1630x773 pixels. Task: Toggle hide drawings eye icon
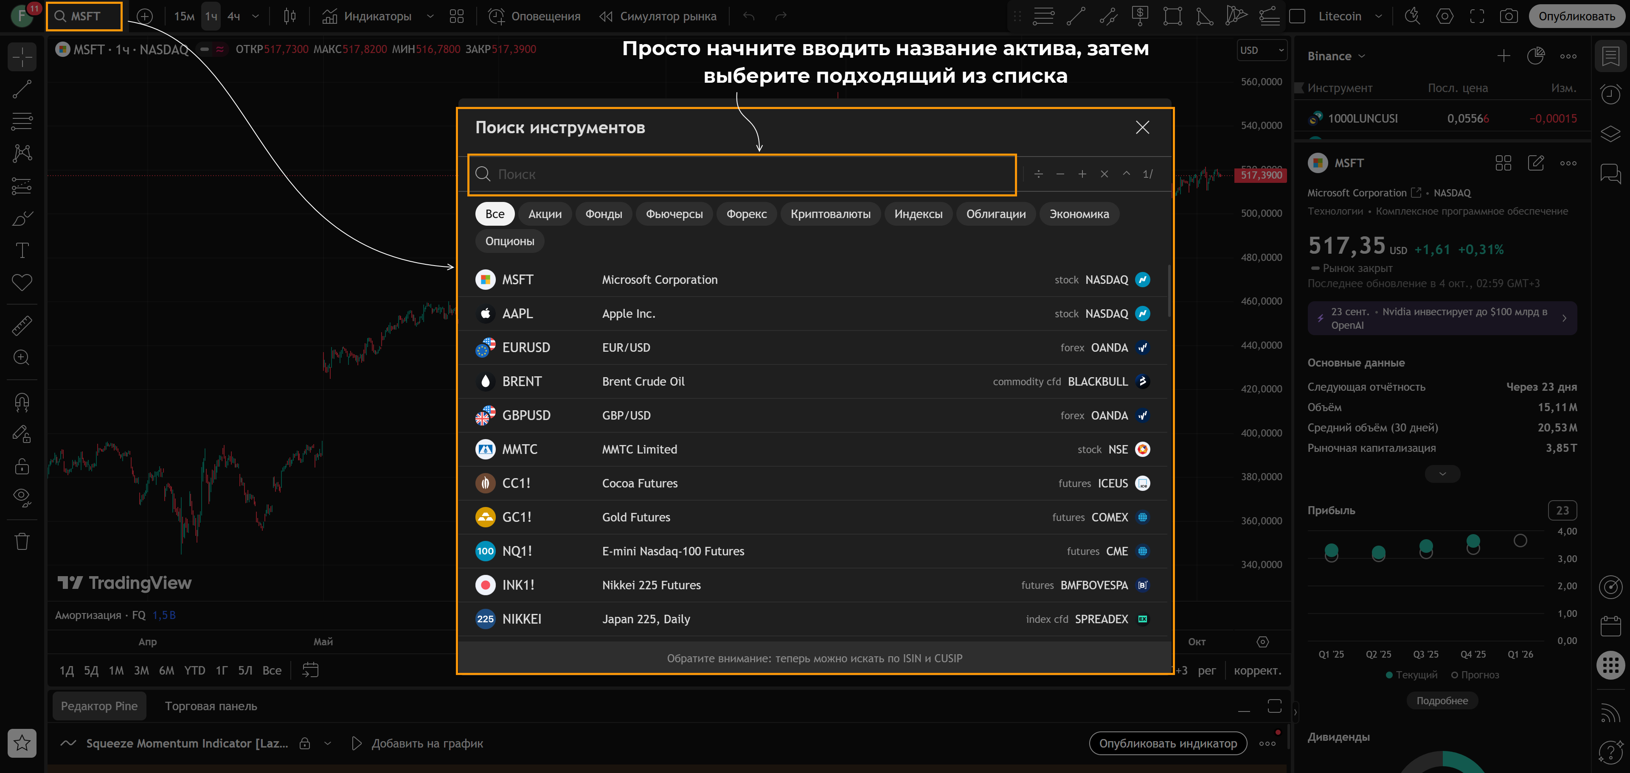(x=22, y=497)
